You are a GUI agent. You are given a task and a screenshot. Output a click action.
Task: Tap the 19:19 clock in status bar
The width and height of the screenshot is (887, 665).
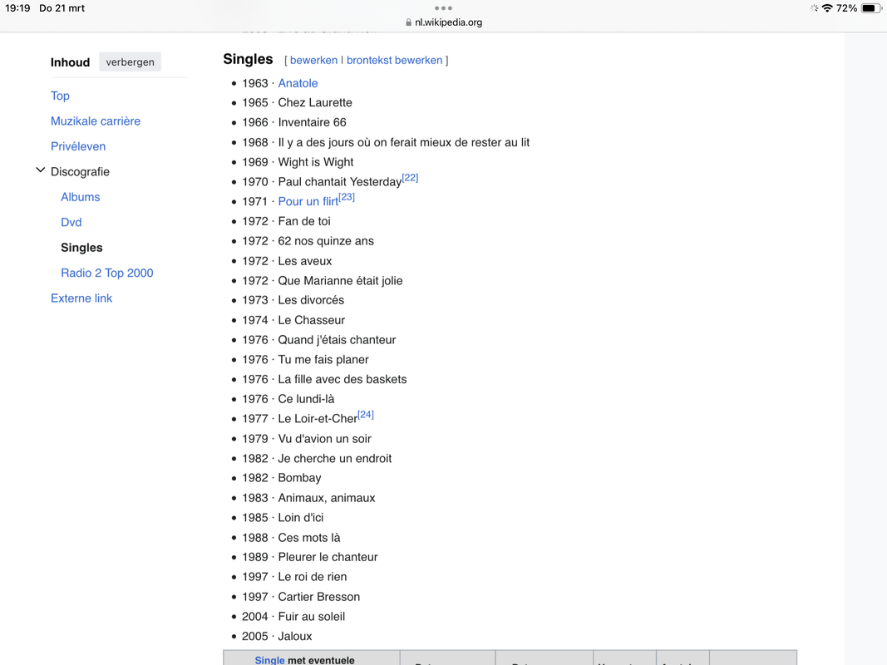coord(17,8)
